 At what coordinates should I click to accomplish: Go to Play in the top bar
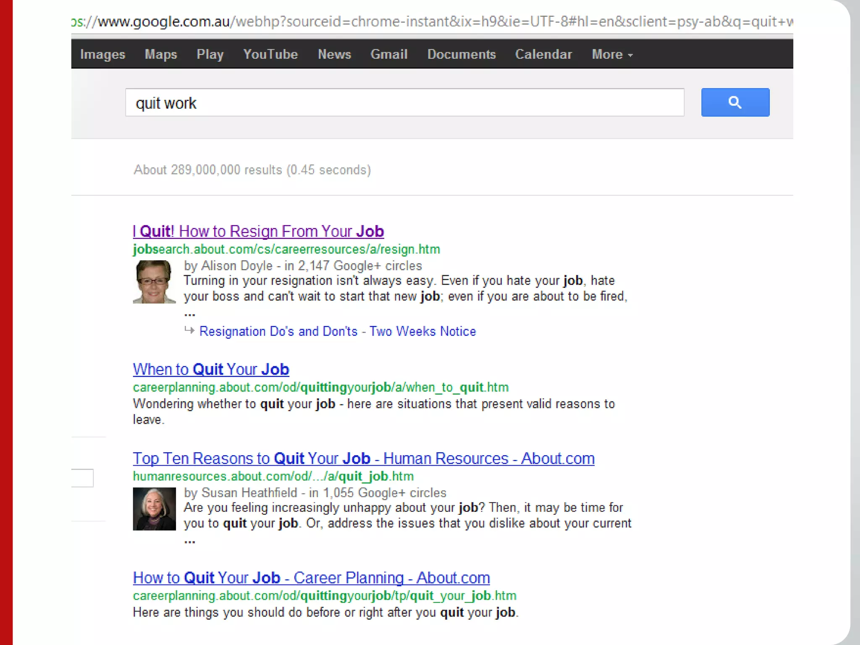click(210, 55)
